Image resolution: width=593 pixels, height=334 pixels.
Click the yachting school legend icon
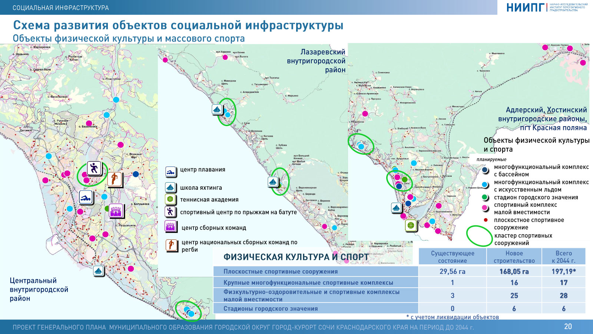[x=170, y=187]
